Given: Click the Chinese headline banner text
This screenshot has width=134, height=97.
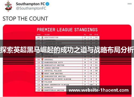Looking at the screenshot, I should tap(67, 50).
